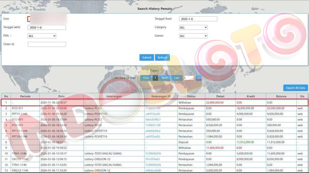Click the Submit button
The height and width of the screenshot is (173, 309).
[x=146, y=58]
